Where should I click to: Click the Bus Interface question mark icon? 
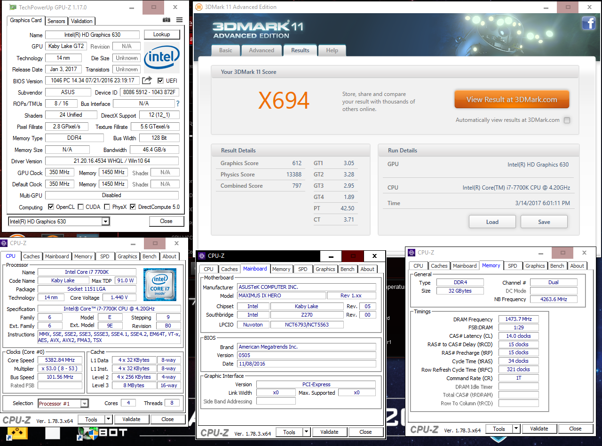178,104
